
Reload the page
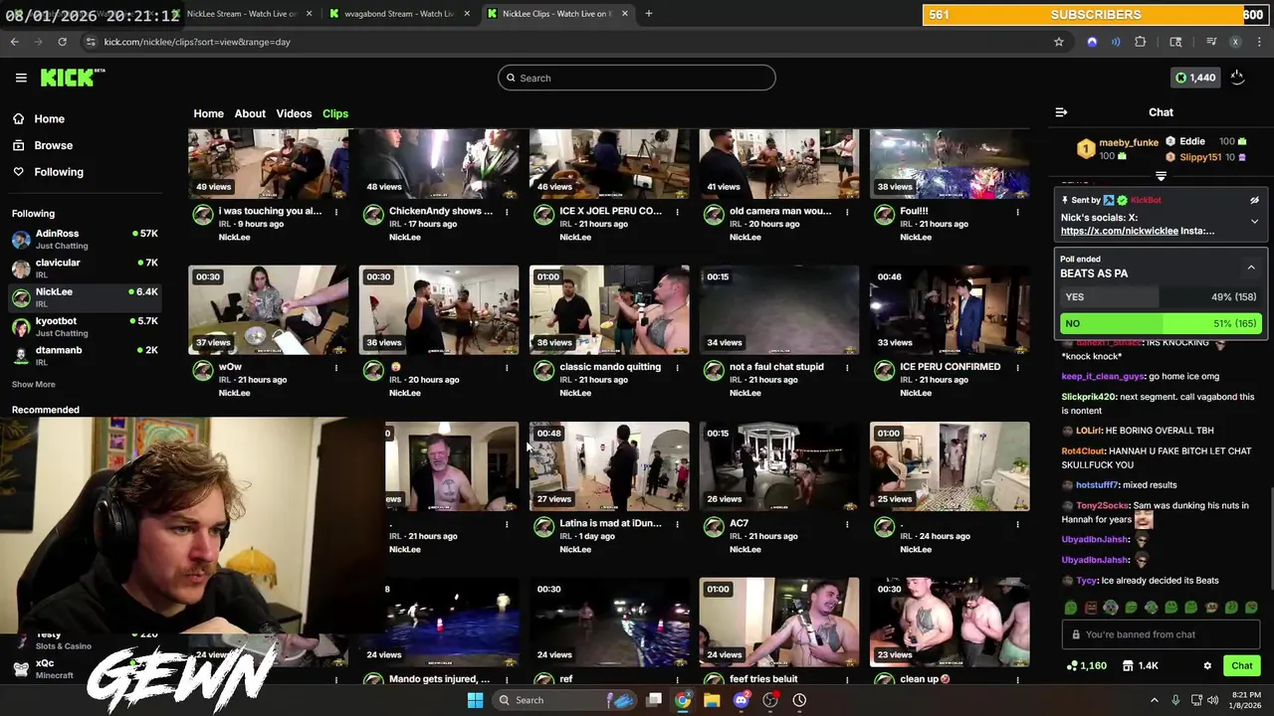pyautogui.click(x=62, y=42)
